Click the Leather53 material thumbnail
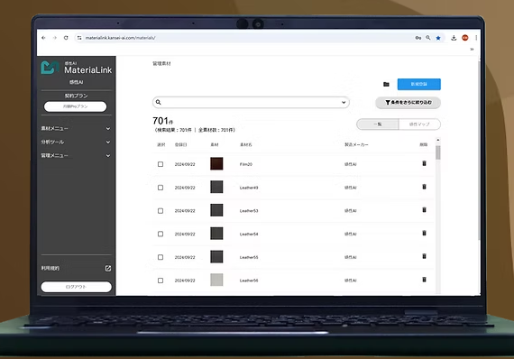This screenshot has width=514, height=359. click(x=216, y=210)
